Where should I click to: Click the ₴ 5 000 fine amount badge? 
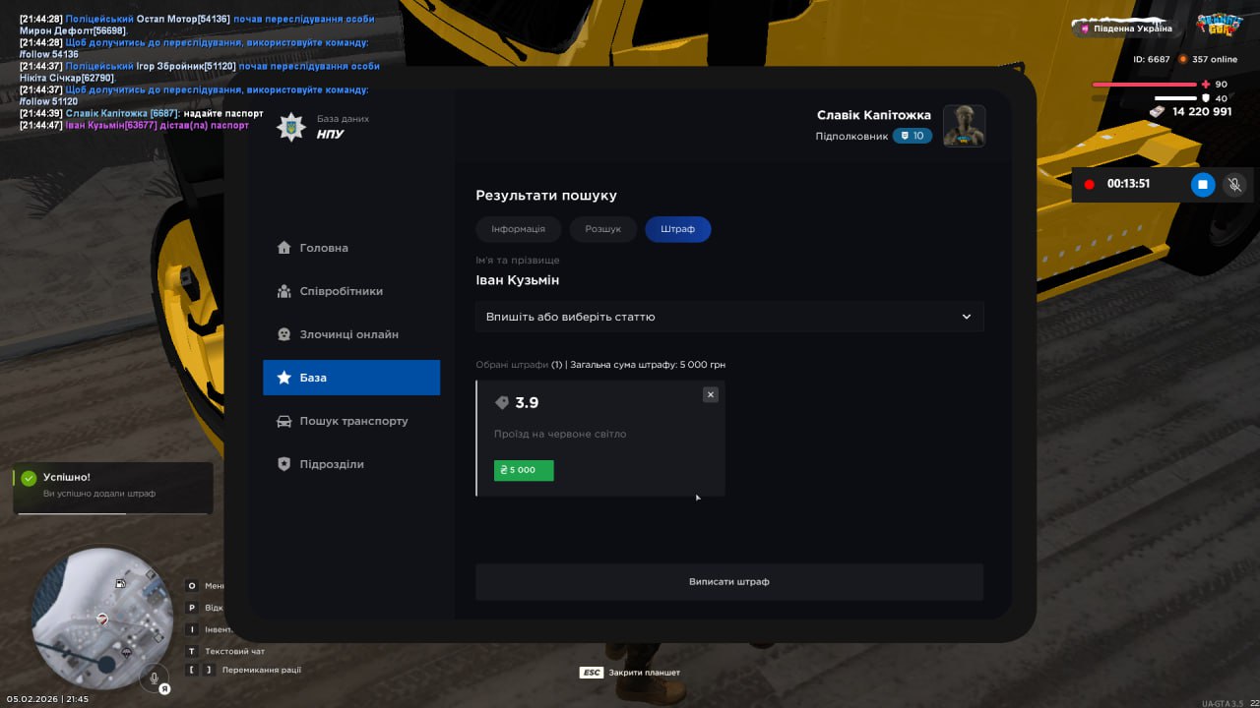[524, 470]
